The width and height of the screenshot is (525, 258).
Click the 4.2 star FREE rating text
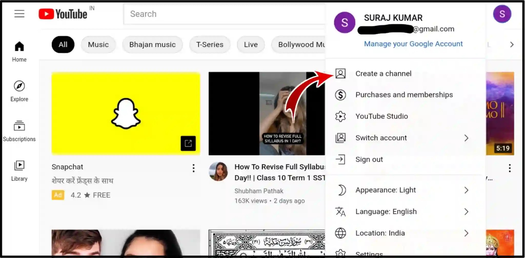click(90, 195)
